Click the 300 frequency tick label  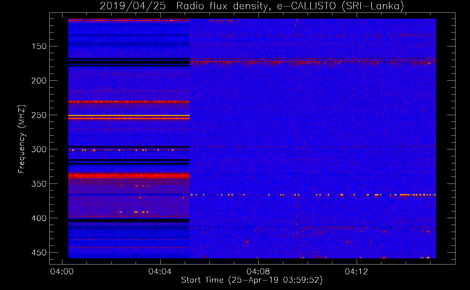click(39, 149)
